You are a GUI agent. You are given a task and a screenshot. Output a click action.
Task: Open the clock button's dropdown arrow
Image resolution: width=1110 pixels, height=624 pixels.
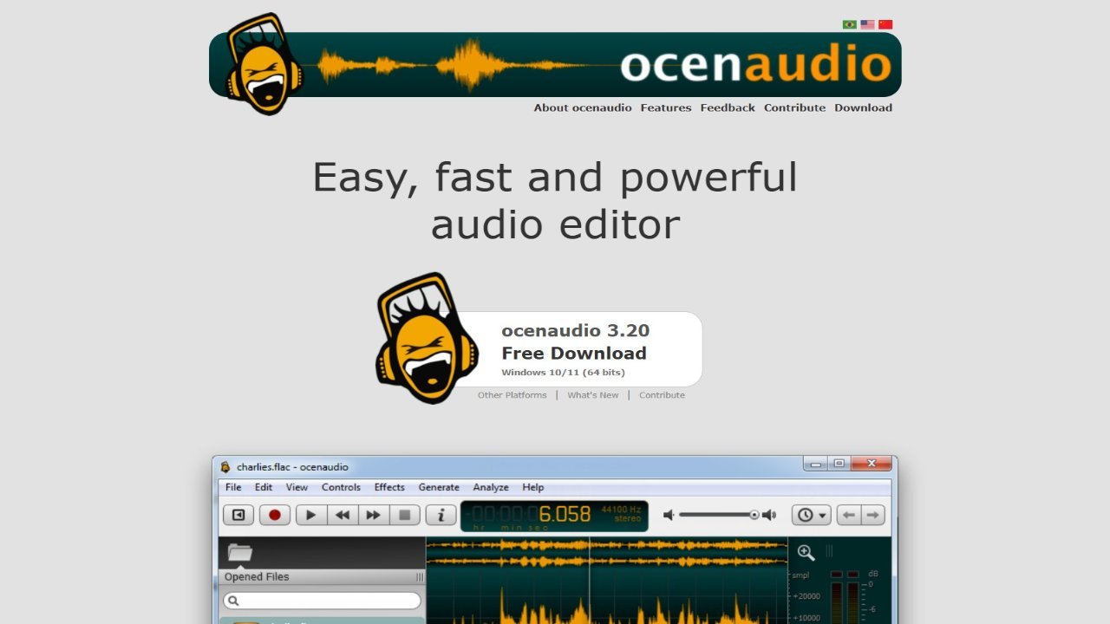click(x=823, y=516)
